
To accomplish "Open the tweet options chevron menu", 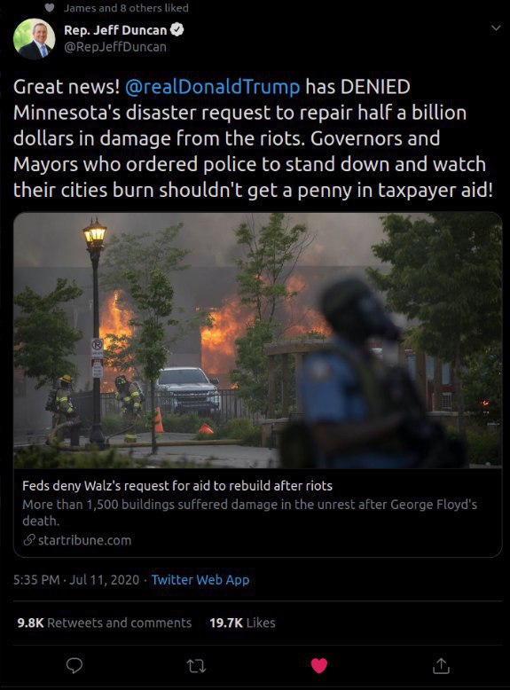I will pos(496,28).
